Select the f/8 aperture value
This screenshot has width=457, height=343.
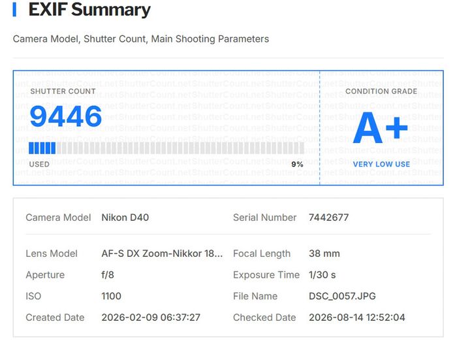tap(108, 275)
